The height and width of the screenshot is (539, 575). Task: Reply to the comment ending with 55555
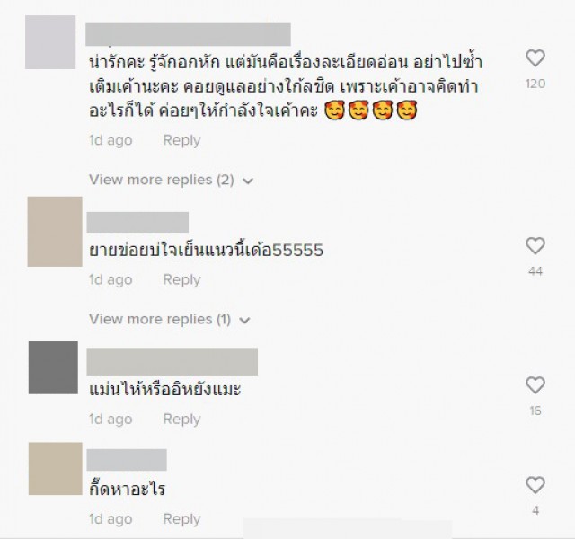181,279
